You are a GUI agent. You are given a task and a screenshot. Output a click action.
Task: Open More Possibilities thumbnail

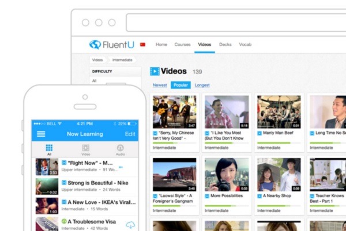pyautogui.click(x=227, y=175)
